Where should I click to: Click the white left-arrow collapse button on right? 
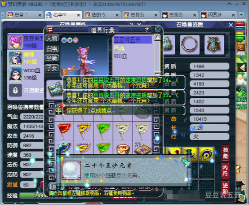coord(242,68)
